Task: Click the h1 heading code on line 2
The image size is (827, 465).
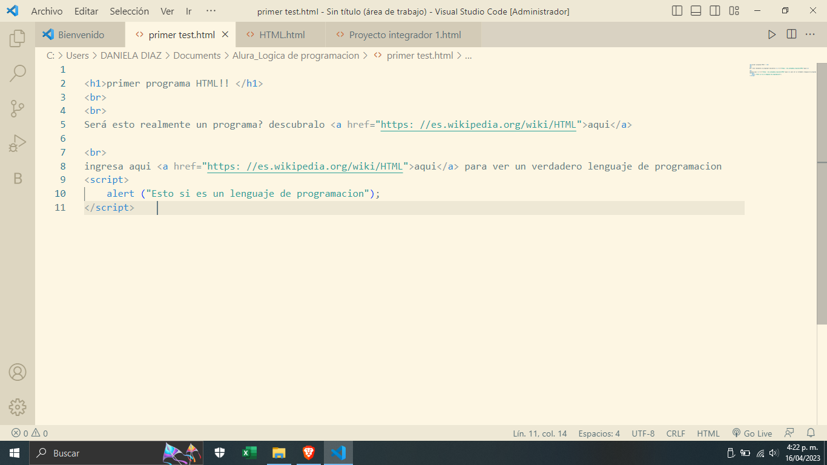Action: click(174, 84)
